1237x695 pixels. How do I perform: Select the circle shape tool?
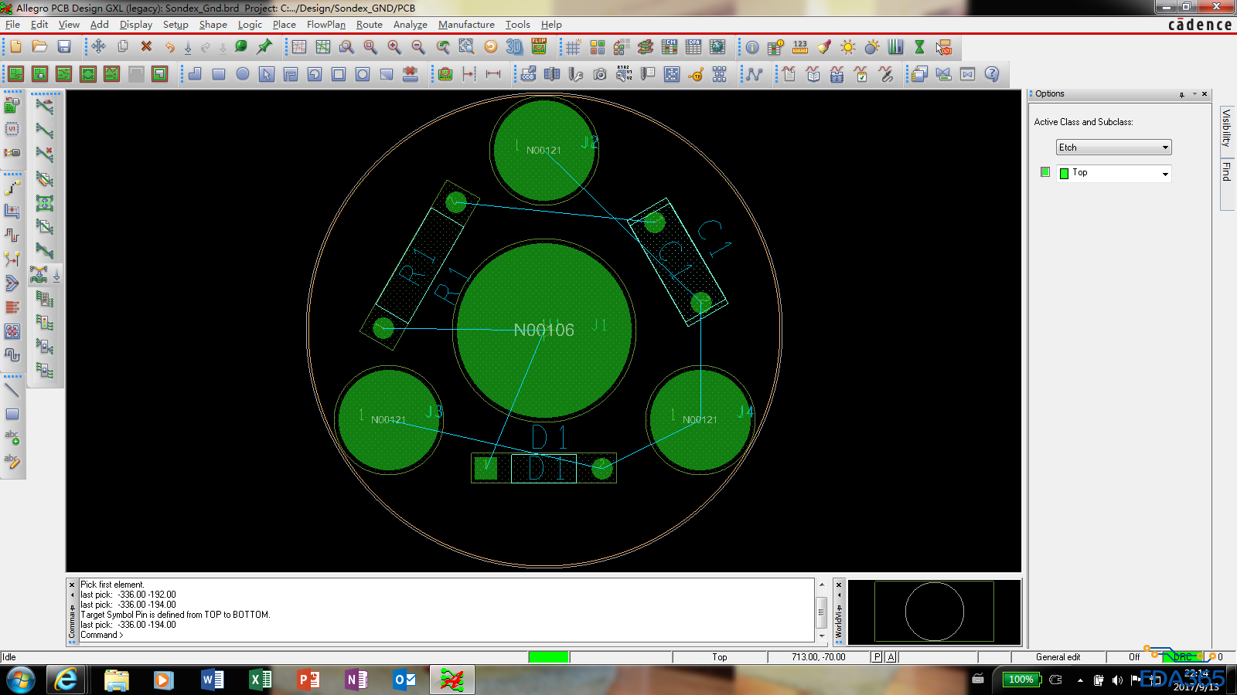coord(243,74)
